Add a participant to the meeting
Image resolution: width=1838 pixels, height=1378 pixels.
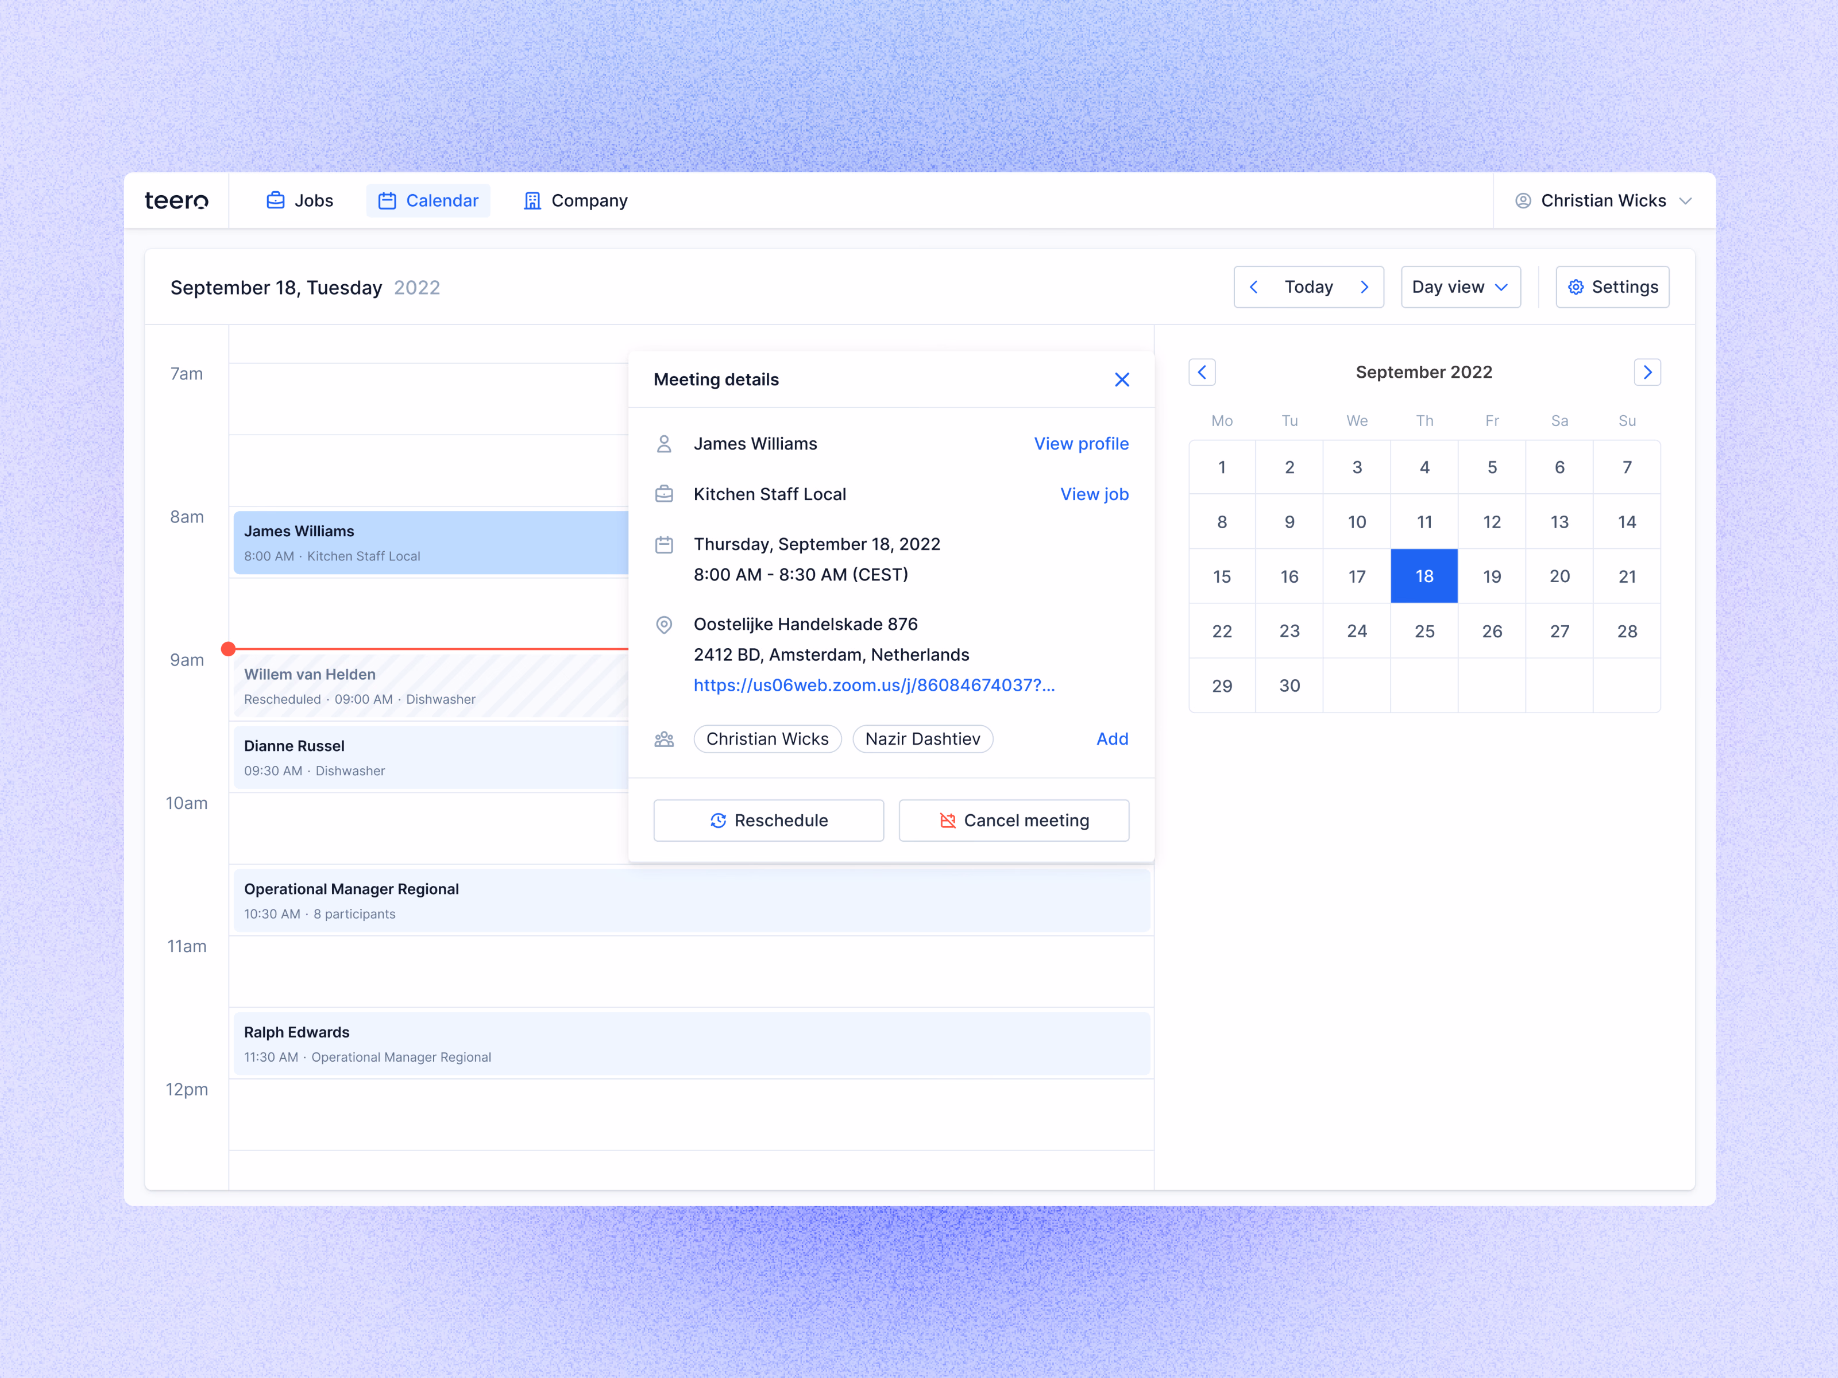tap(1112, 738)
